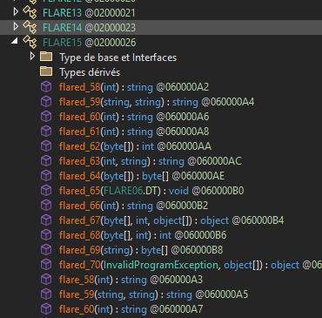Click the folder icon beside Types dérivés
Viewport: 322px width, 318px height.
(x=46, y=71)
